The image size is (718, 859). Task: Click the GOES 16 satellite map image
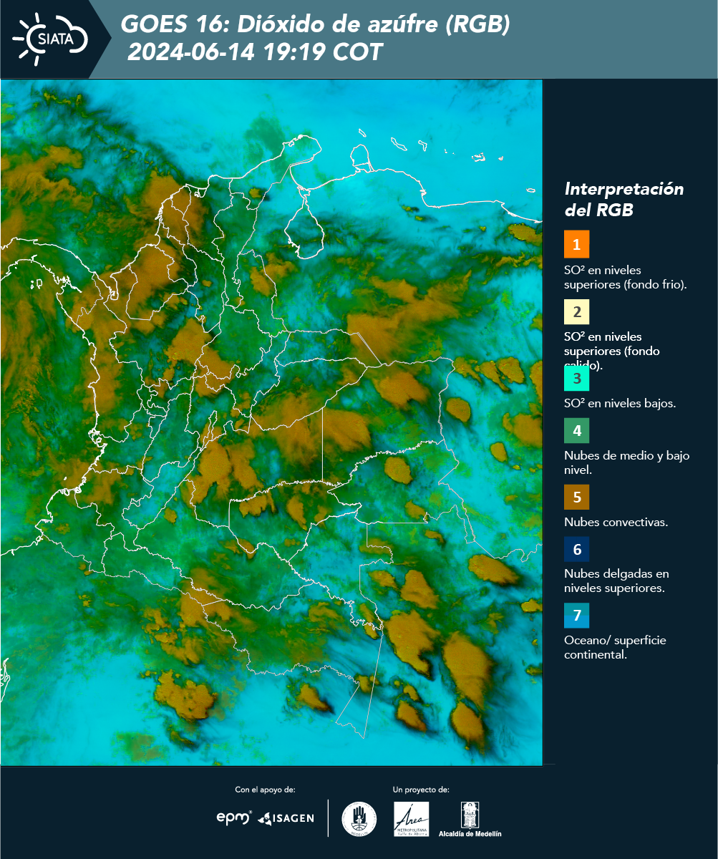(272, 422)
